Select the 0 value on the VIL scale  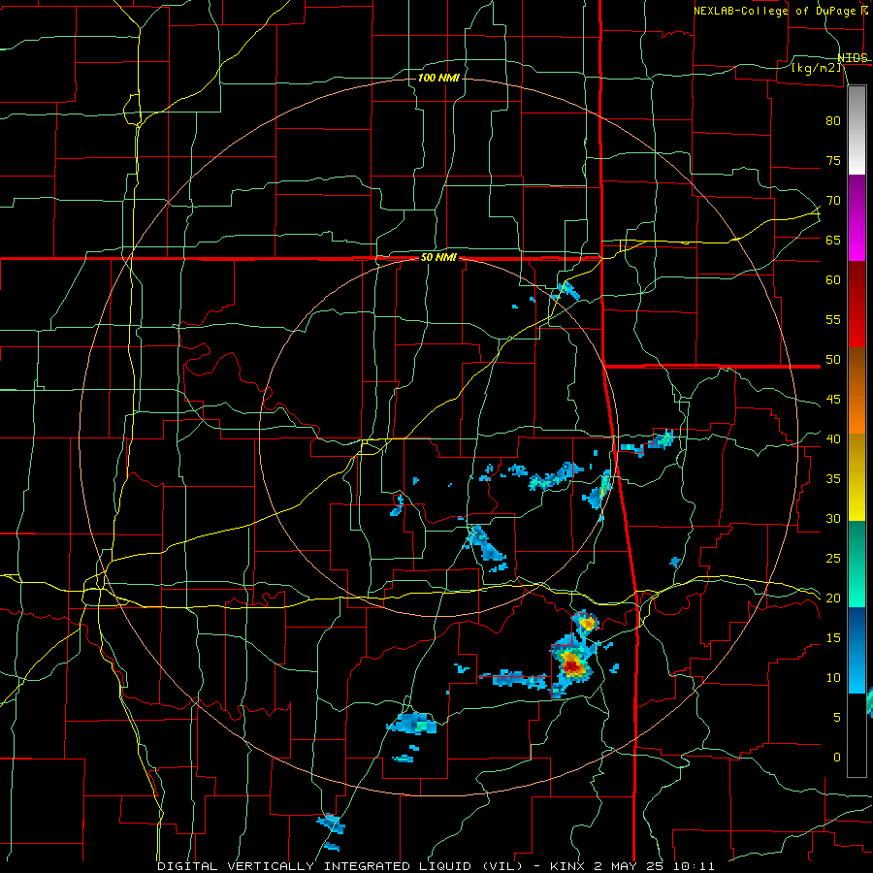(x=837, y=758)
